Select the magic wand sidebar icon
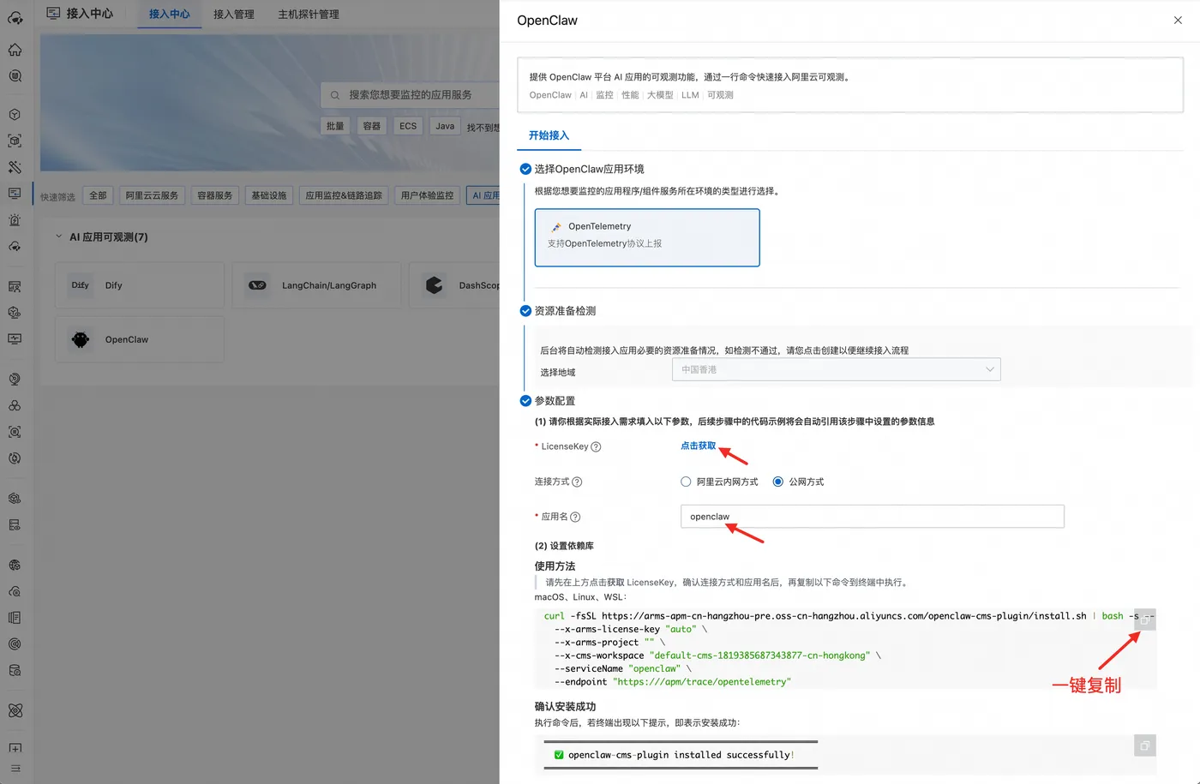Image resolution: width=1200 pixels, height=784 pixels. tap(15, 167)
